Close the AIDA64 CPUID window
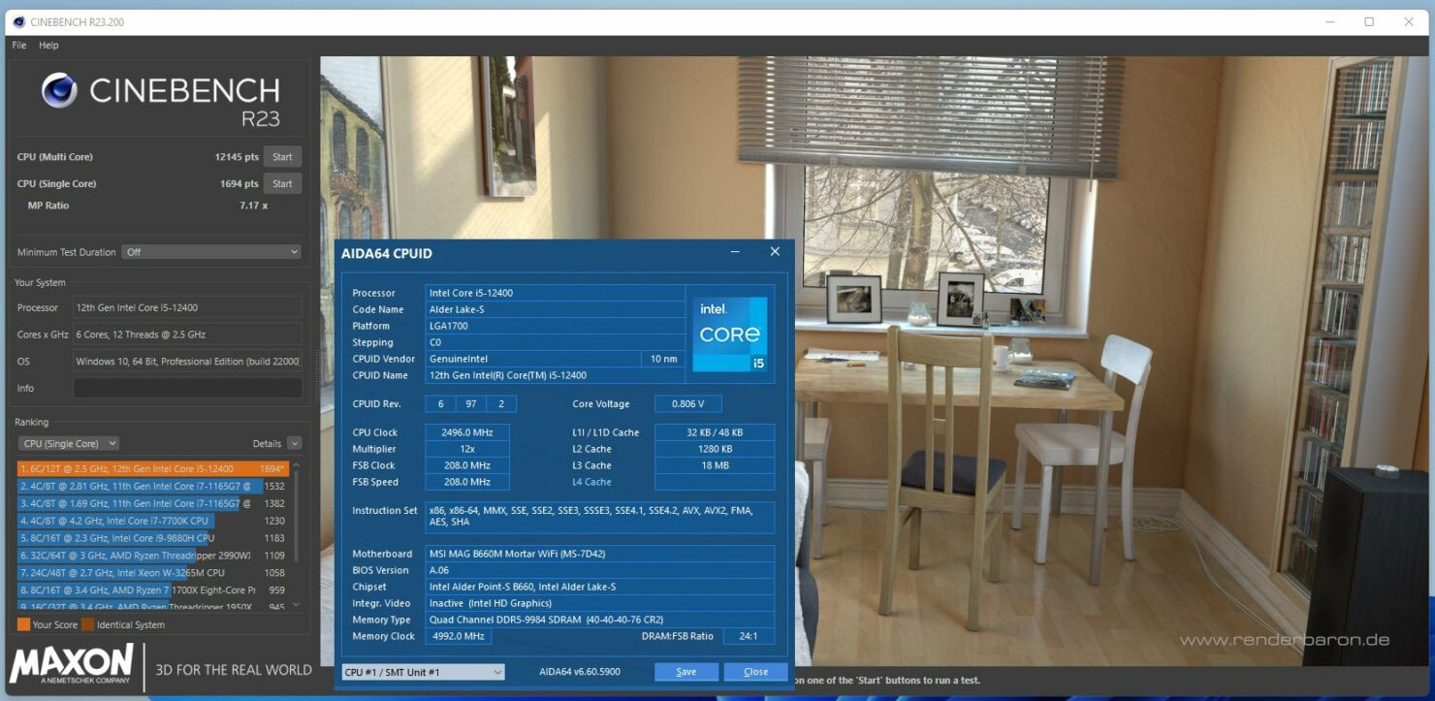 pos(755,671)
